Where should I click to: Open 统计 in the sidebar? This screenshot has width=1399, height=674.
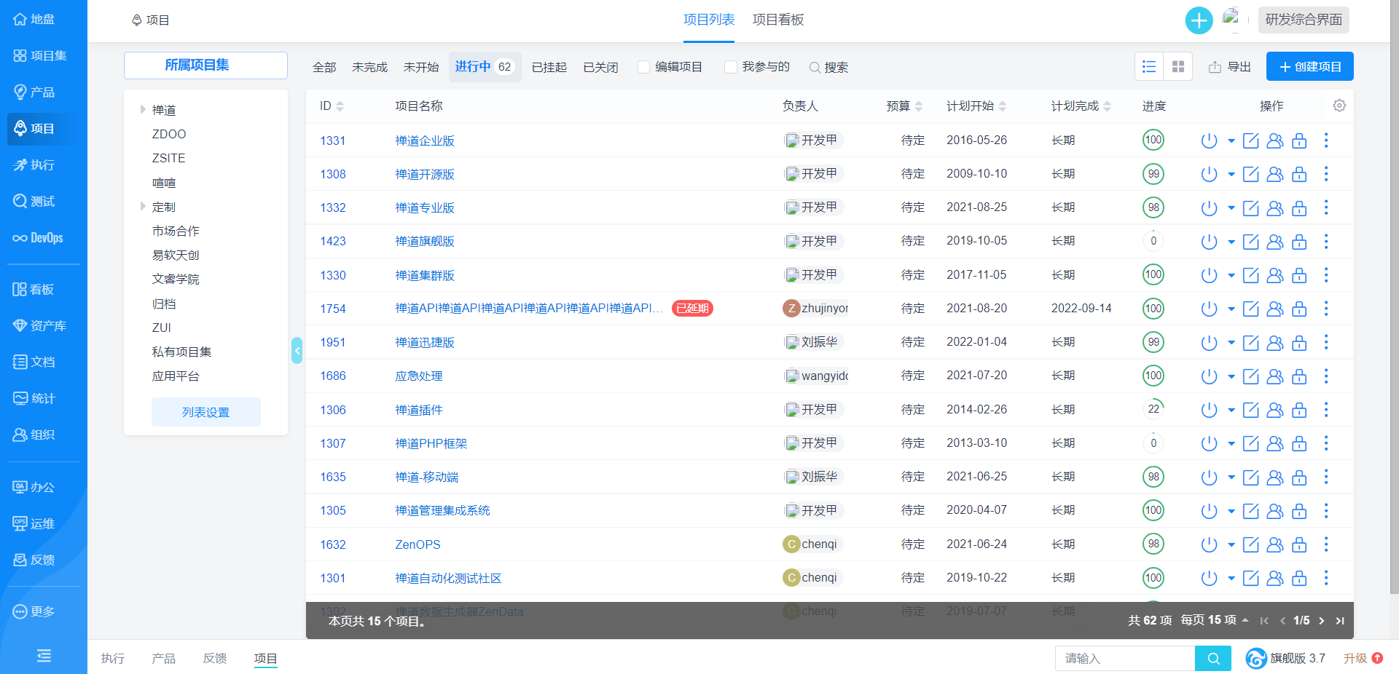click(x=34, y=398)
